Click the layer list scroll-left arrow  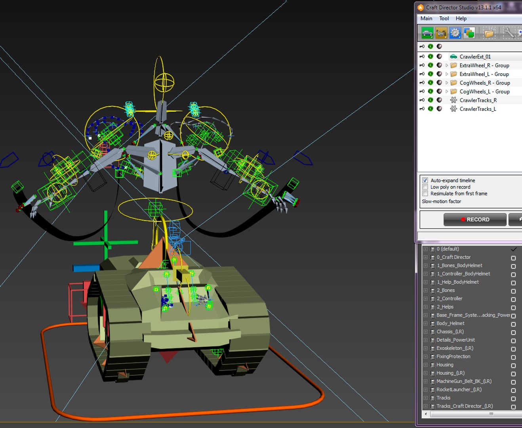click(426, 414)
